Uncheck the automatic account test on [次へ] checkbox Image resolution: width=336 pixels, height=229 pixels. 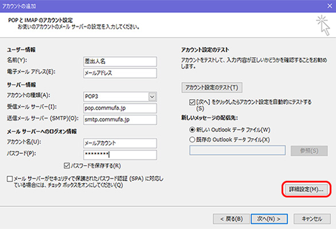(193, 102)
